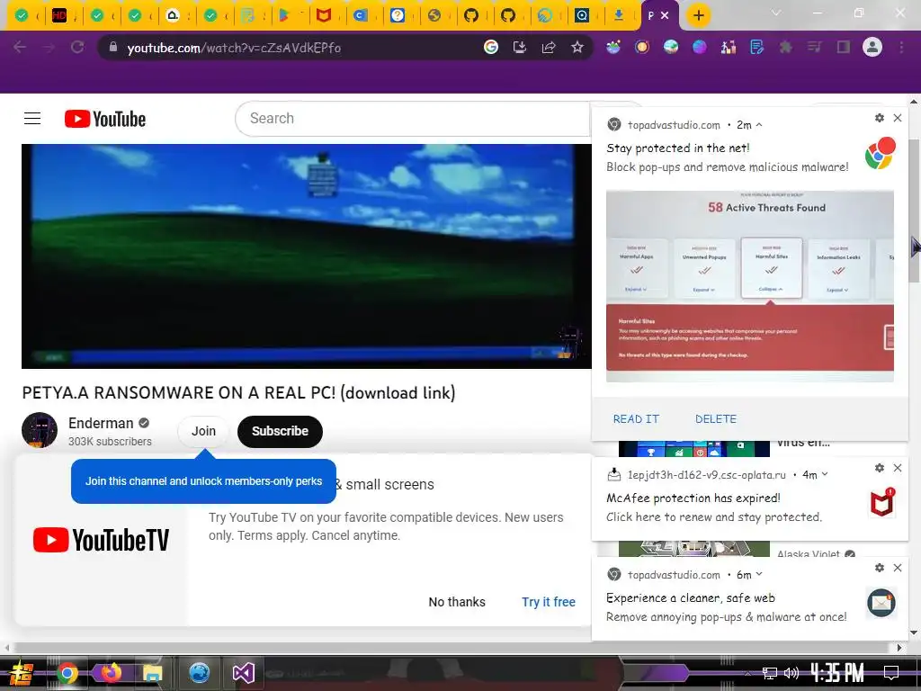The width and height of the screenshot is (921, 691).
Task: Collapse the Stay protected notification chevron
Action: [759, 124]
